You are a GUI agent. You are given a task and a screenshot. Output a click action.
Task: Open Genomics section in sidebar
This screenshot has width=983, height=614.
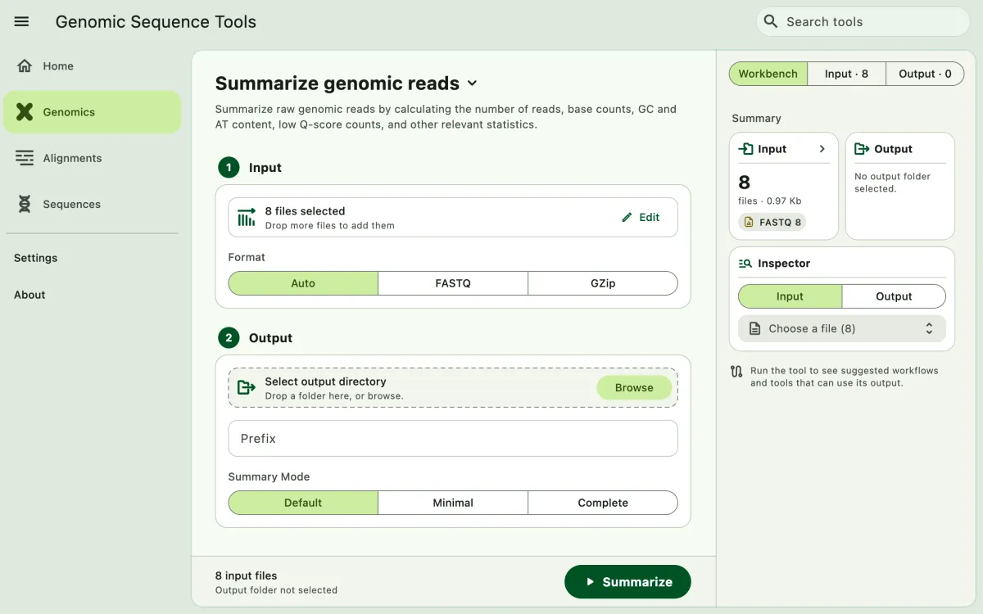click(92, 112)
